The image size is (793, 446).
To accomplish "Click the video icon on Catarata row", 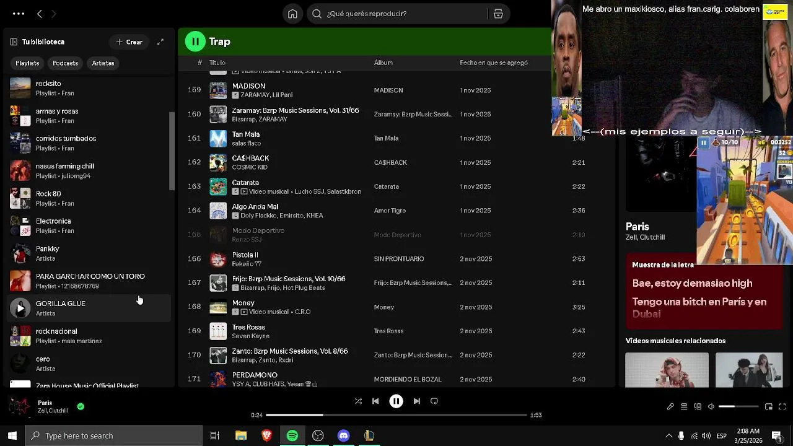I will [244, 191].
